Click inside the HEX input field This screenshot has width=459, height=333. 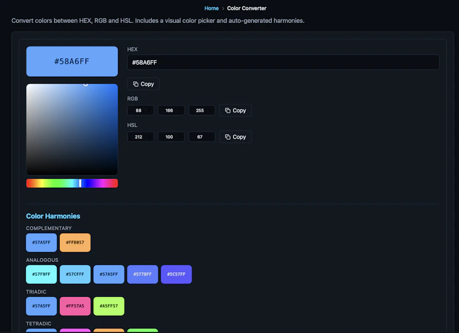pos(283,62)
